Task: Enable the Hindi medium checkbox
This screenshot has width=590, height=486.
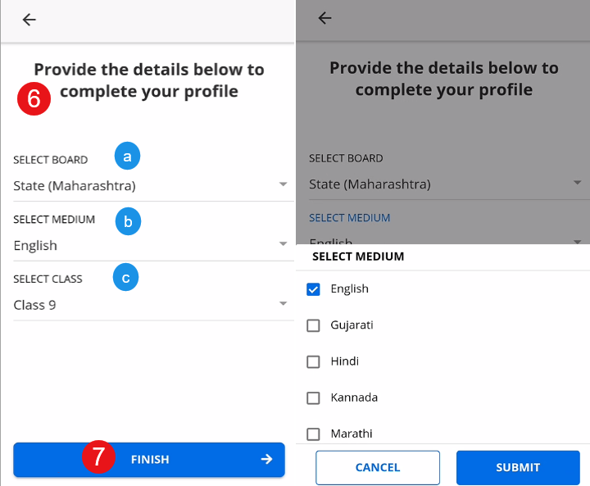Action: coord(313,361)
